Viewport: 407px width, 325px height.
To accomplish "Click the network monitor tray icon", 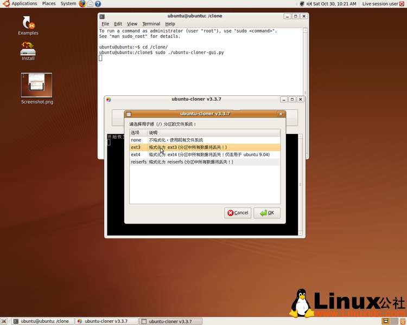I will click(x=302, y=4).
